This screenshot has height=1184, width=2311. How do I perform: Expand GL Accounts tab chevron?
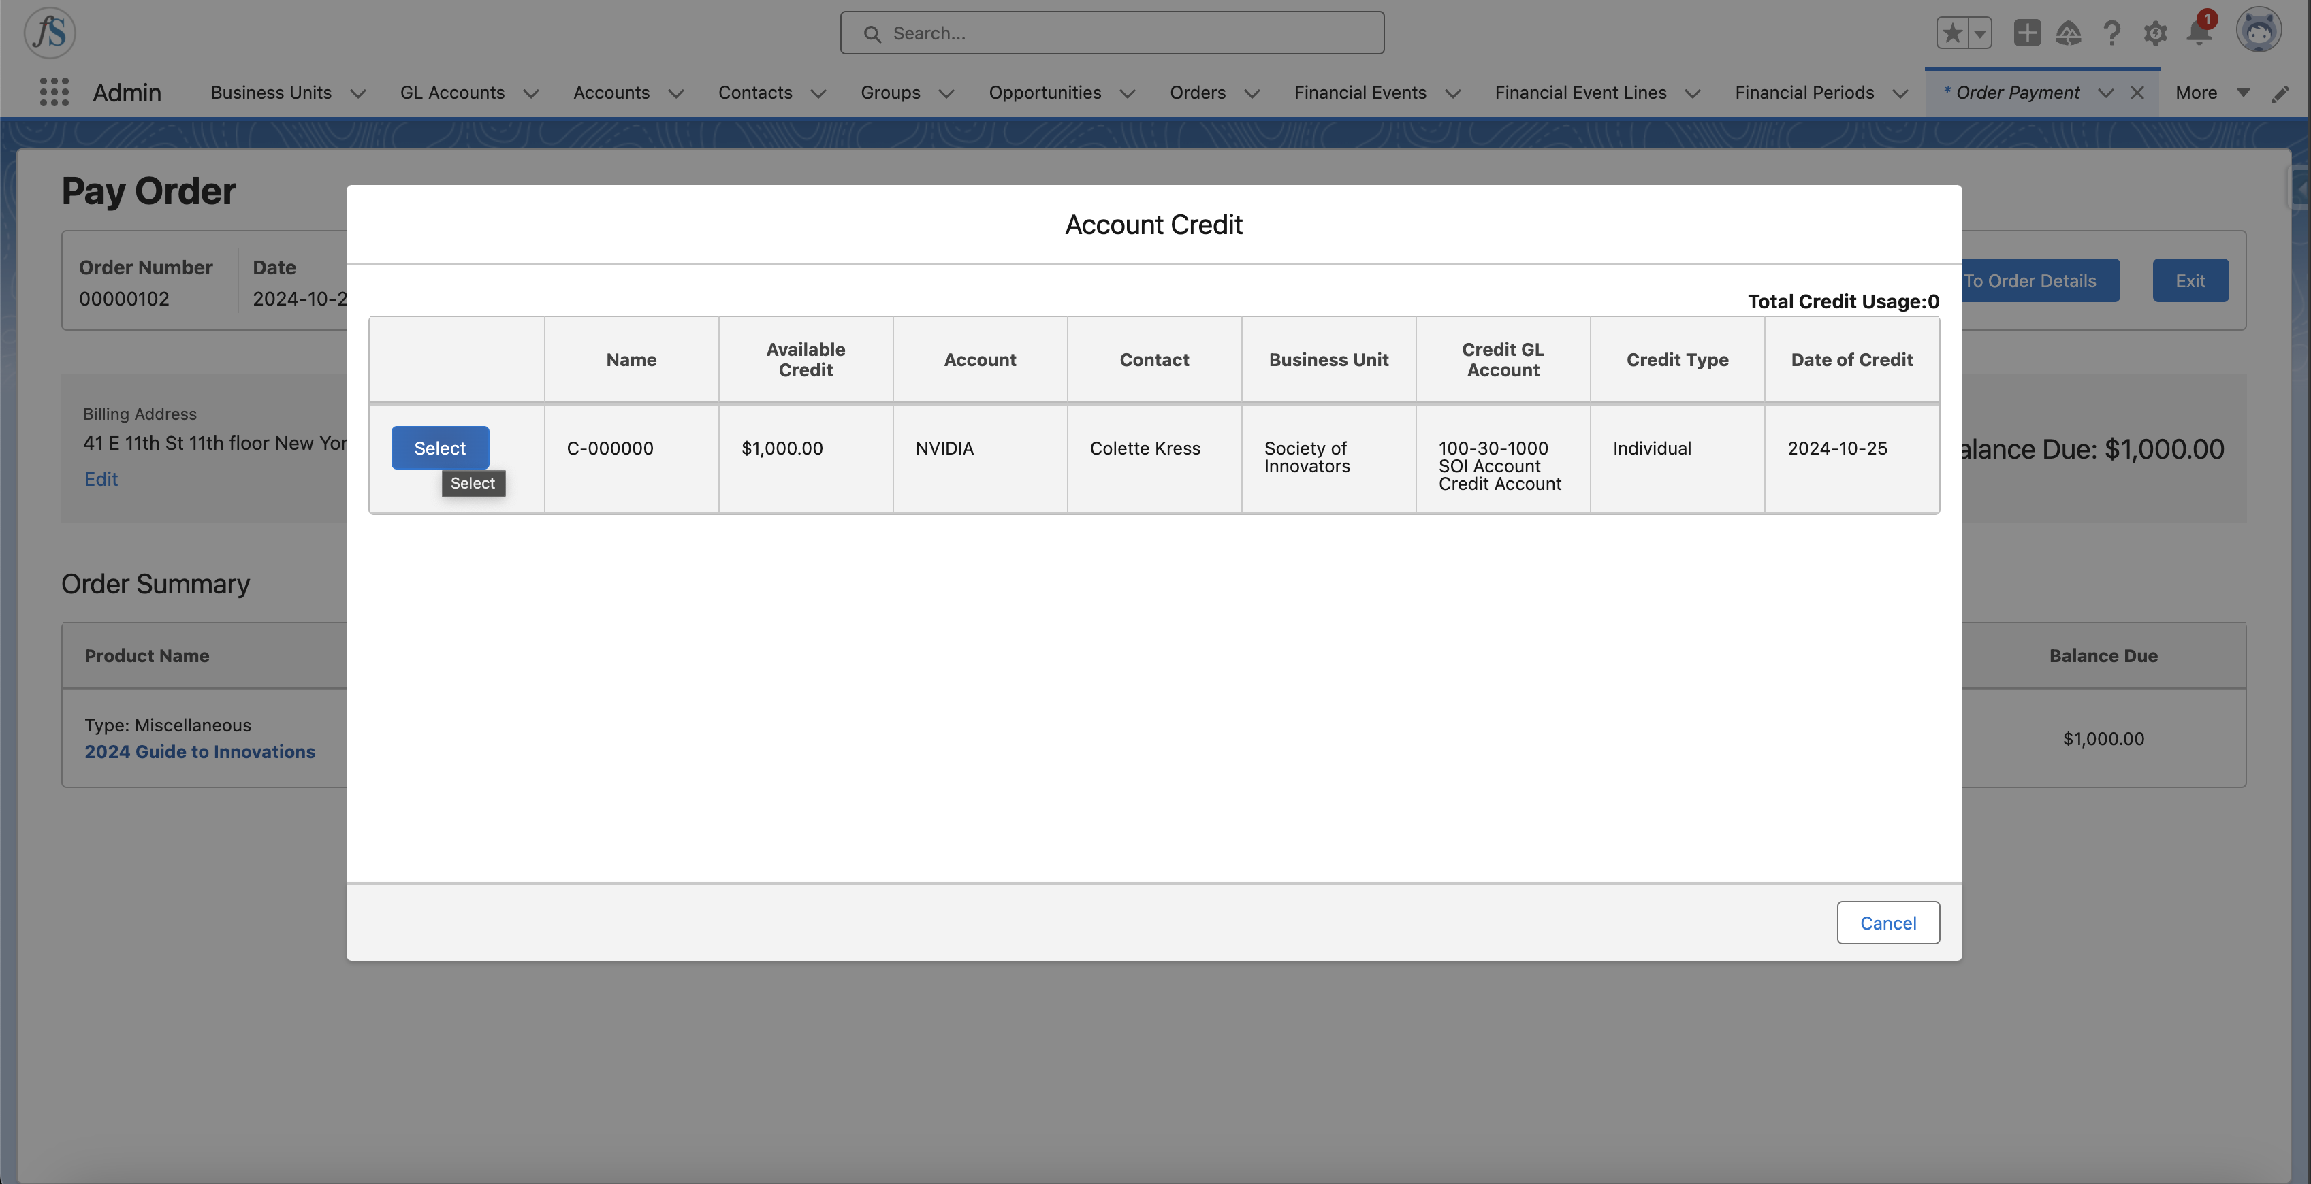[x=531, y=93]
